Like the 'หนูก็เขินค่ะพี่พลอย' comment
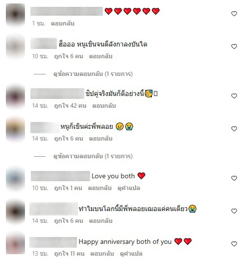Image resolution: width=243 pixels, height=263 pixels. click(234, 129)
